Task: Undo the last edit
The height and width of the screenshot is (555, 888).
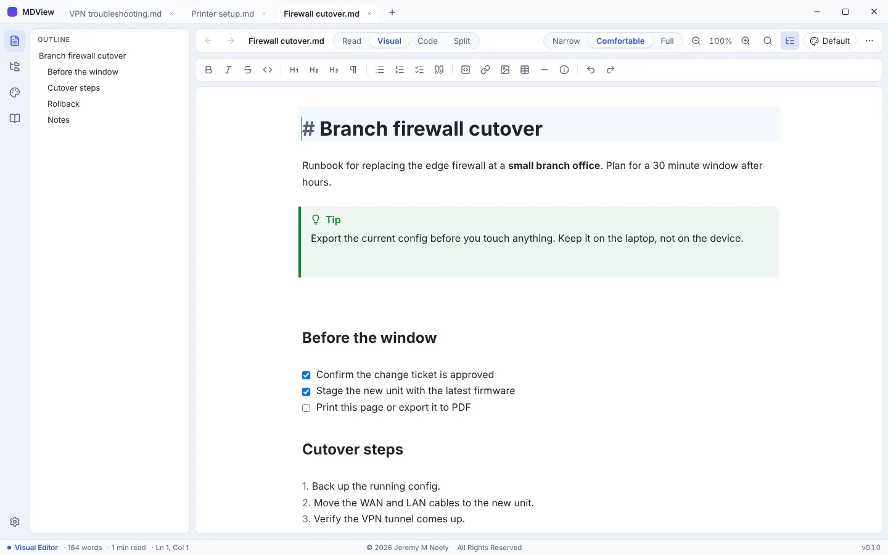Action: coord(591,70)
